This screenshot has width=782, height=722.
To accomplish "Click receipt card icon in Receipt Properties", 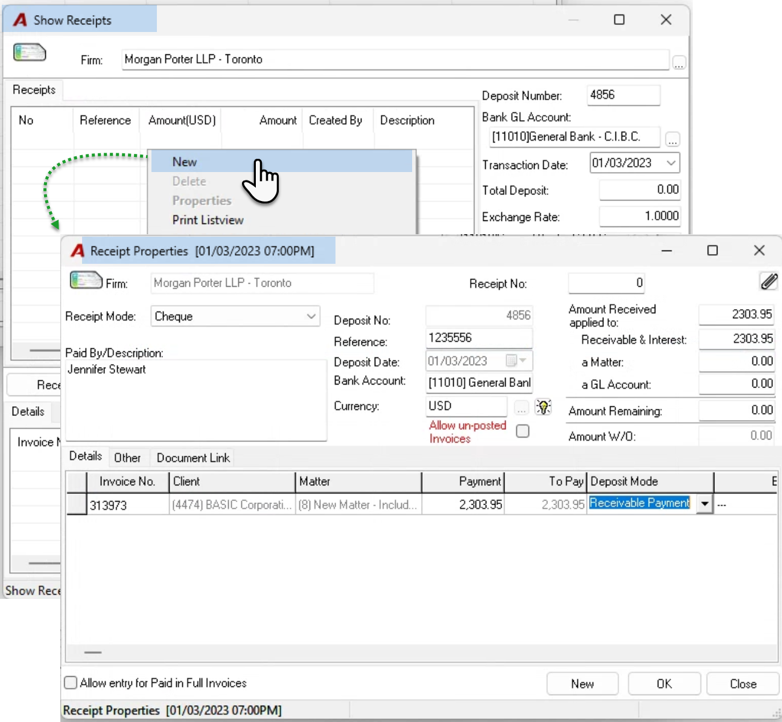I will 86,281.
